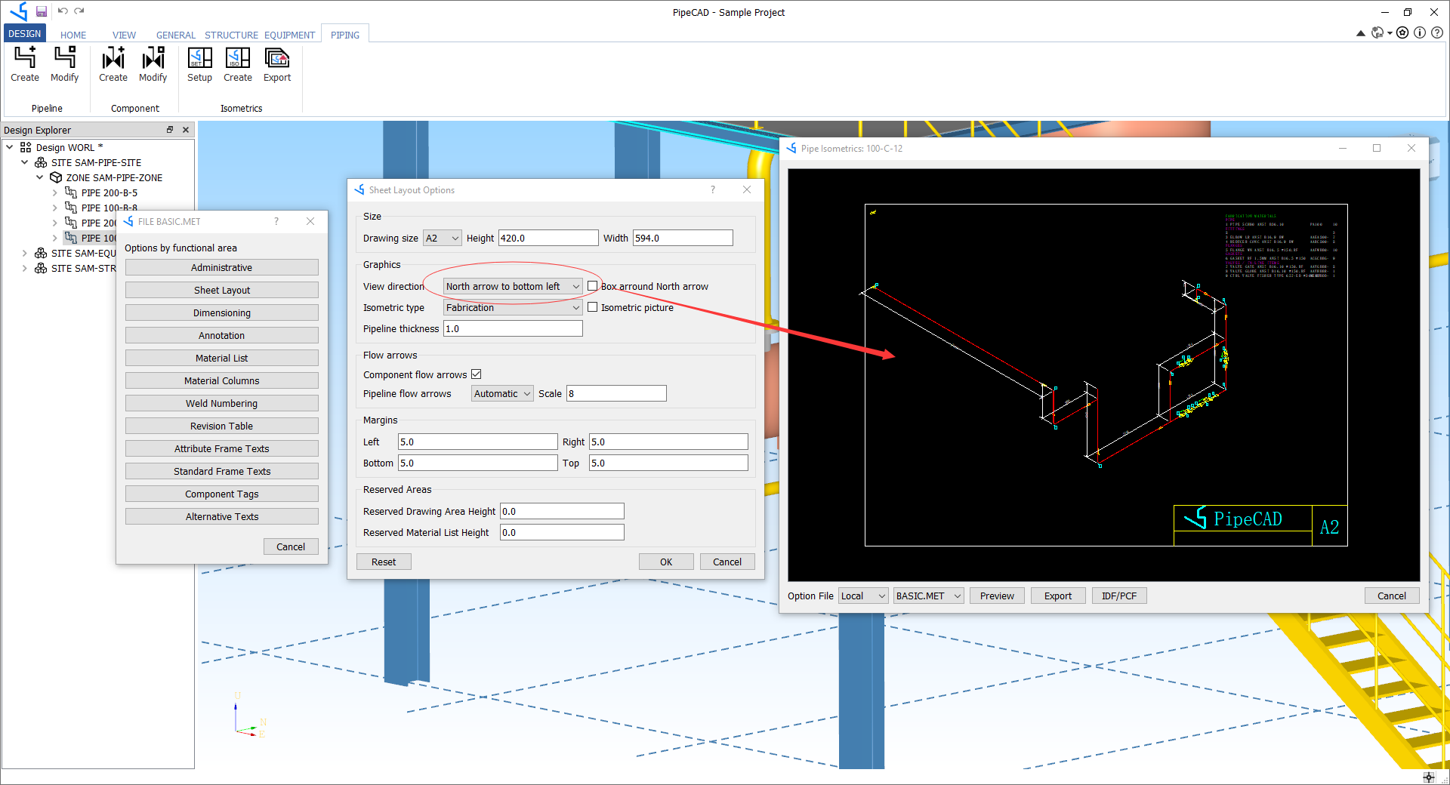Collapse Design WORL tree node
Viewport: 1450px width, 785px height.
[10, 148]
